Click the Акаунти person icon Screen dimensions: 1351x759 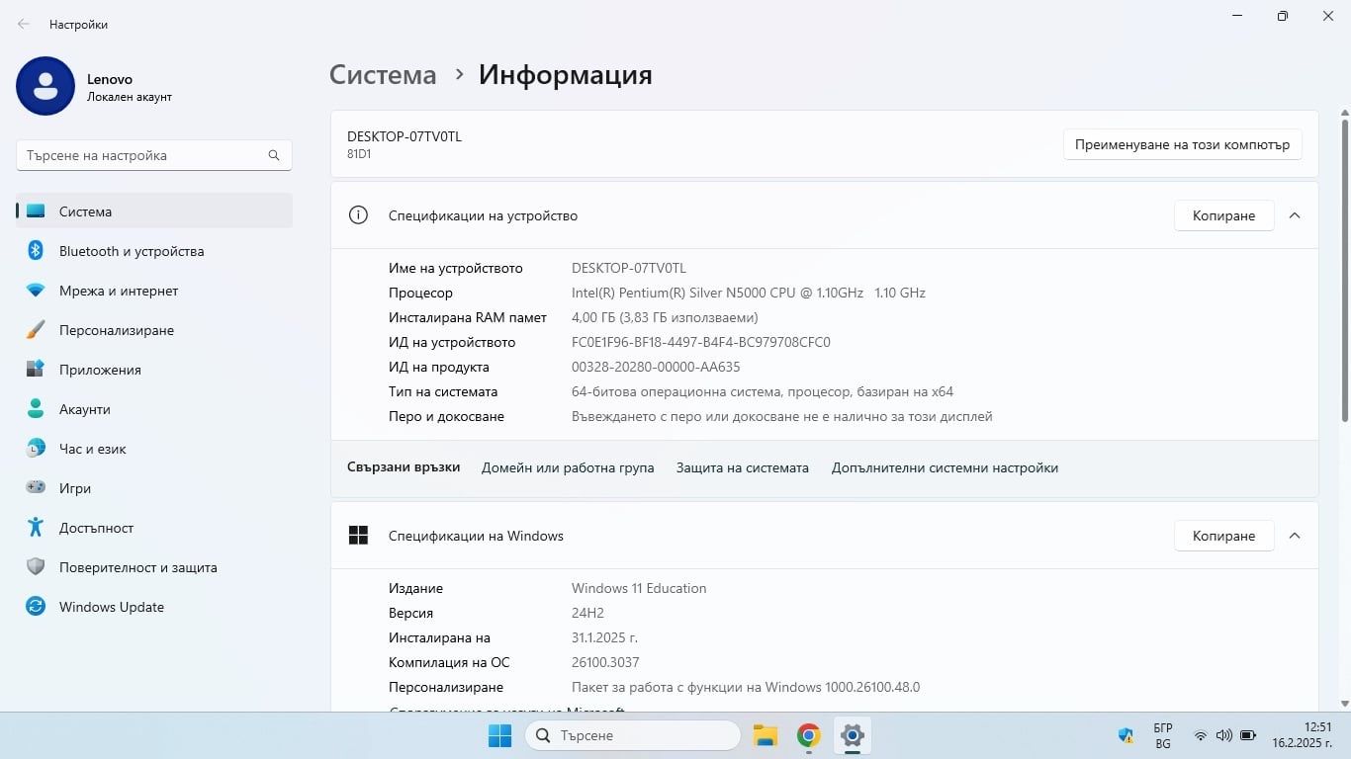tap(36, 409)
